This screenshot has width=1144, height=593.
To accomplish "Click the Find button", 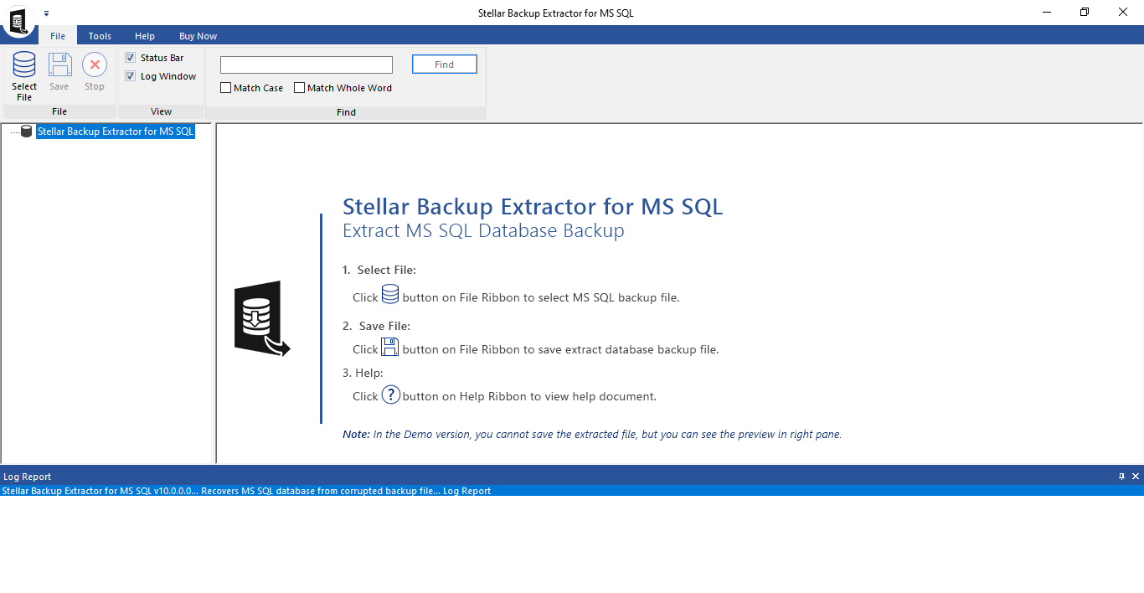I will [445, 64].
